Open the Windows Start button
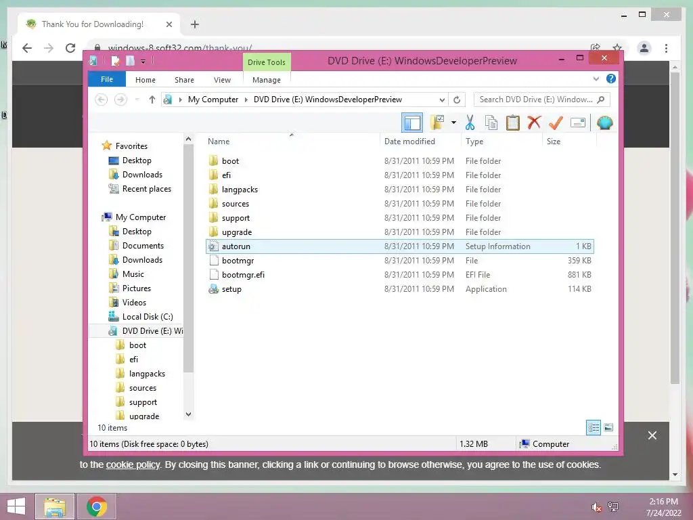 tap(16, 506)
